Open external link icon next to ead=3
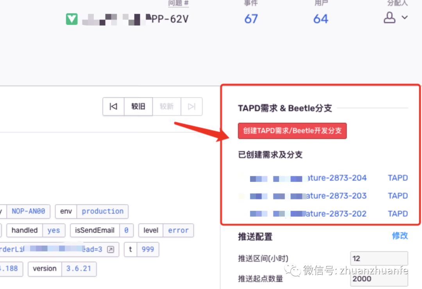The image size is (422, 289). tap(110, 250)
